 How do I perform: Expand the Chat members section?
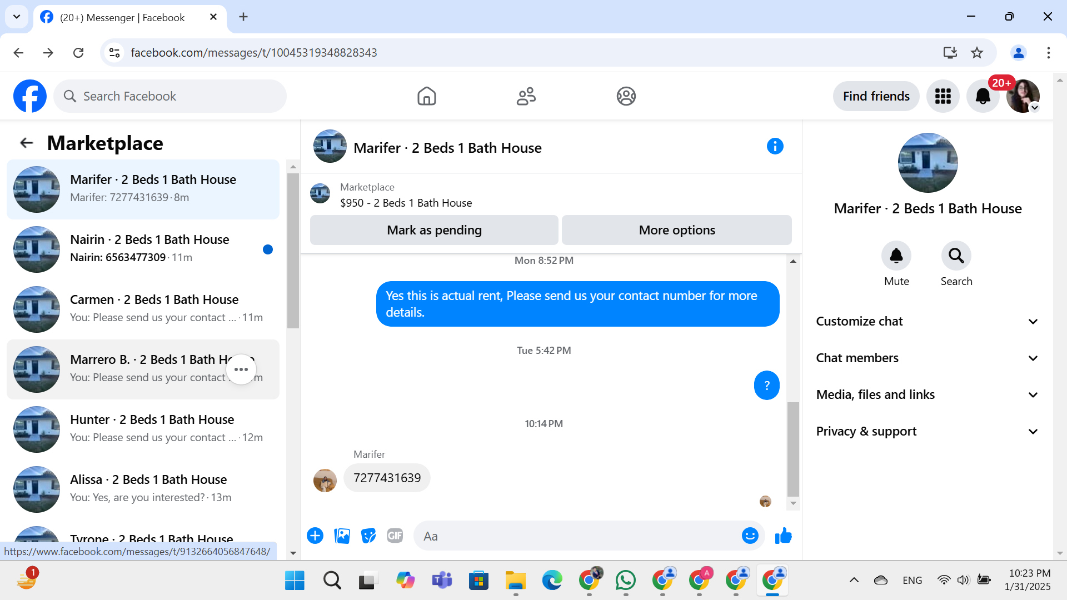click(928, 358)
